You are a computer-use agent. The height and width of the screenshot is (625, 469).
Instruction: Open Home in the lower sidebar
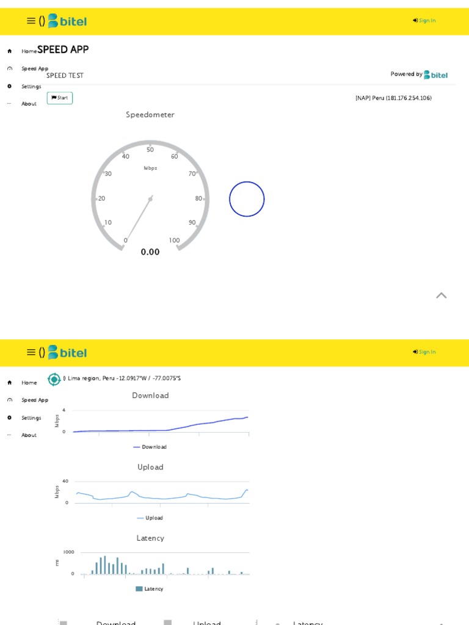point(29,383)
